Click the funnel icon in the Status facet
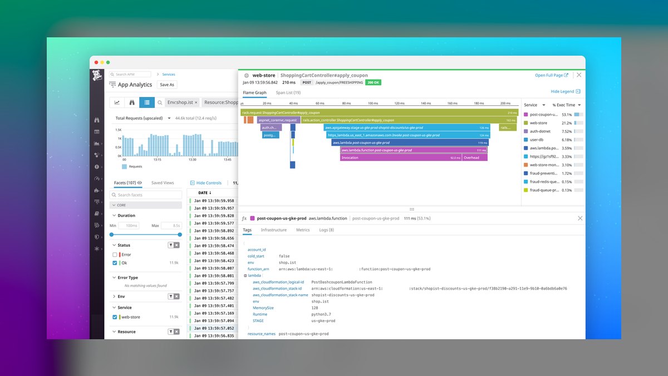Image resolution: width=668 pixels, height=376 pixels. pyautogui.click(x=170, y=245)
